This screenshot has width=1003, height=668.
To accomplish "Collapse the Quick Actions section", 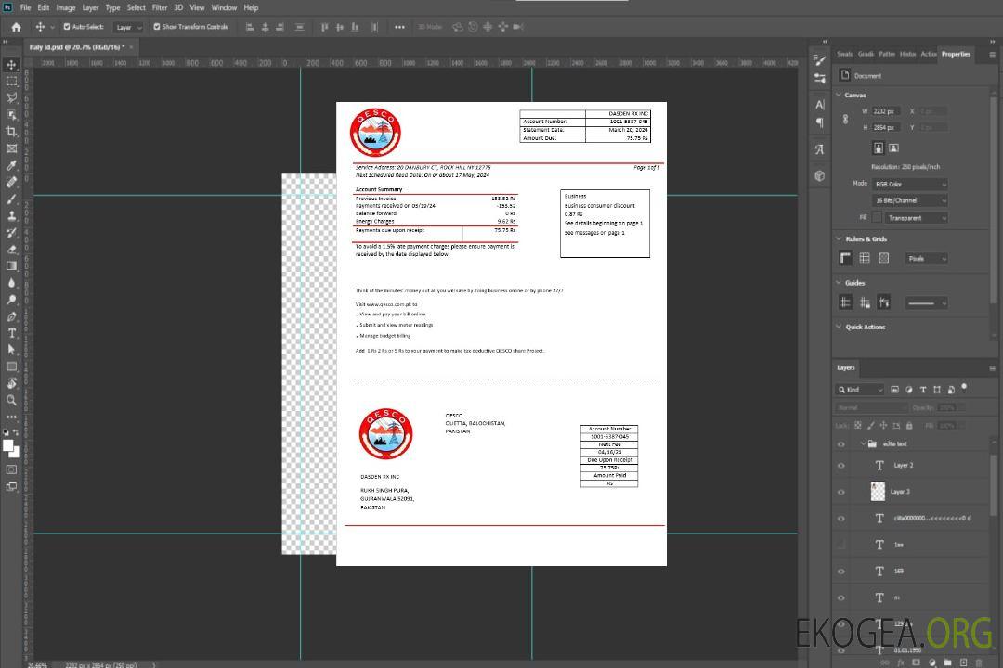I will 839,327.
